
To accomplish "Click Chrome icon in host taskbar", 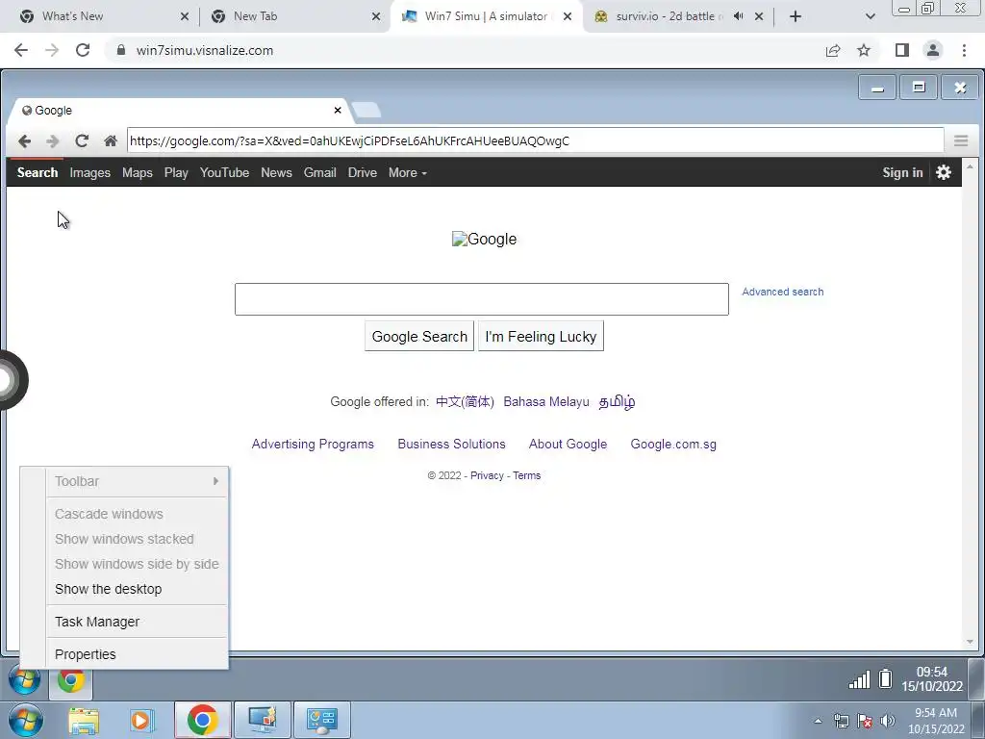I will pyautogui.click(x=202, y=720).
